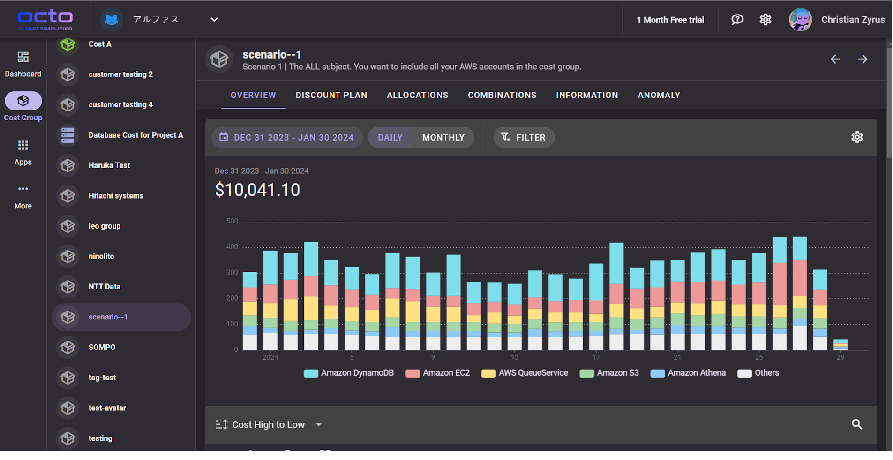
Task: Click the sort order icon beside Cost High to Low
Action: [x=221, y=424]
